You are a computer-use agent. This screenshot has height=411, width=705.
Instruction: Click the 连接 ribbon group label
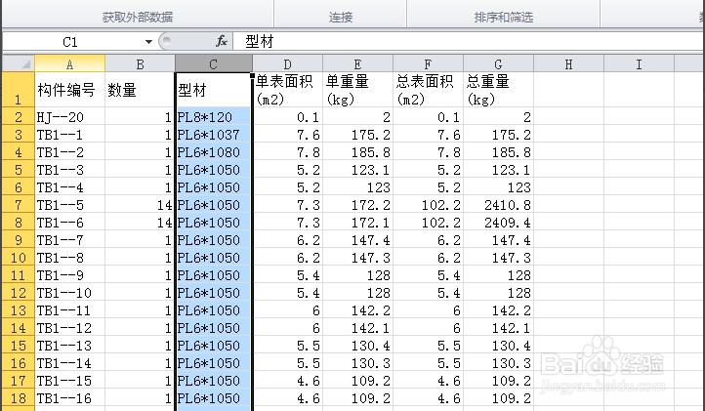point(341,18)
